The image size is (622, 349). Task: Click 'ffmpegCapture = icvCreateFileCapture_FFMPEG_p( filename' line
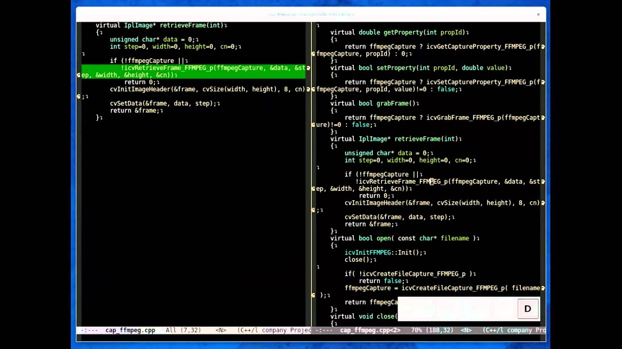pos(442,288)
